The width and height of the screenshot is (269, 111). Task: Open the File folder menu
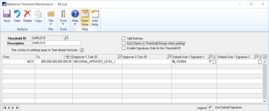[x=51, y=17]
